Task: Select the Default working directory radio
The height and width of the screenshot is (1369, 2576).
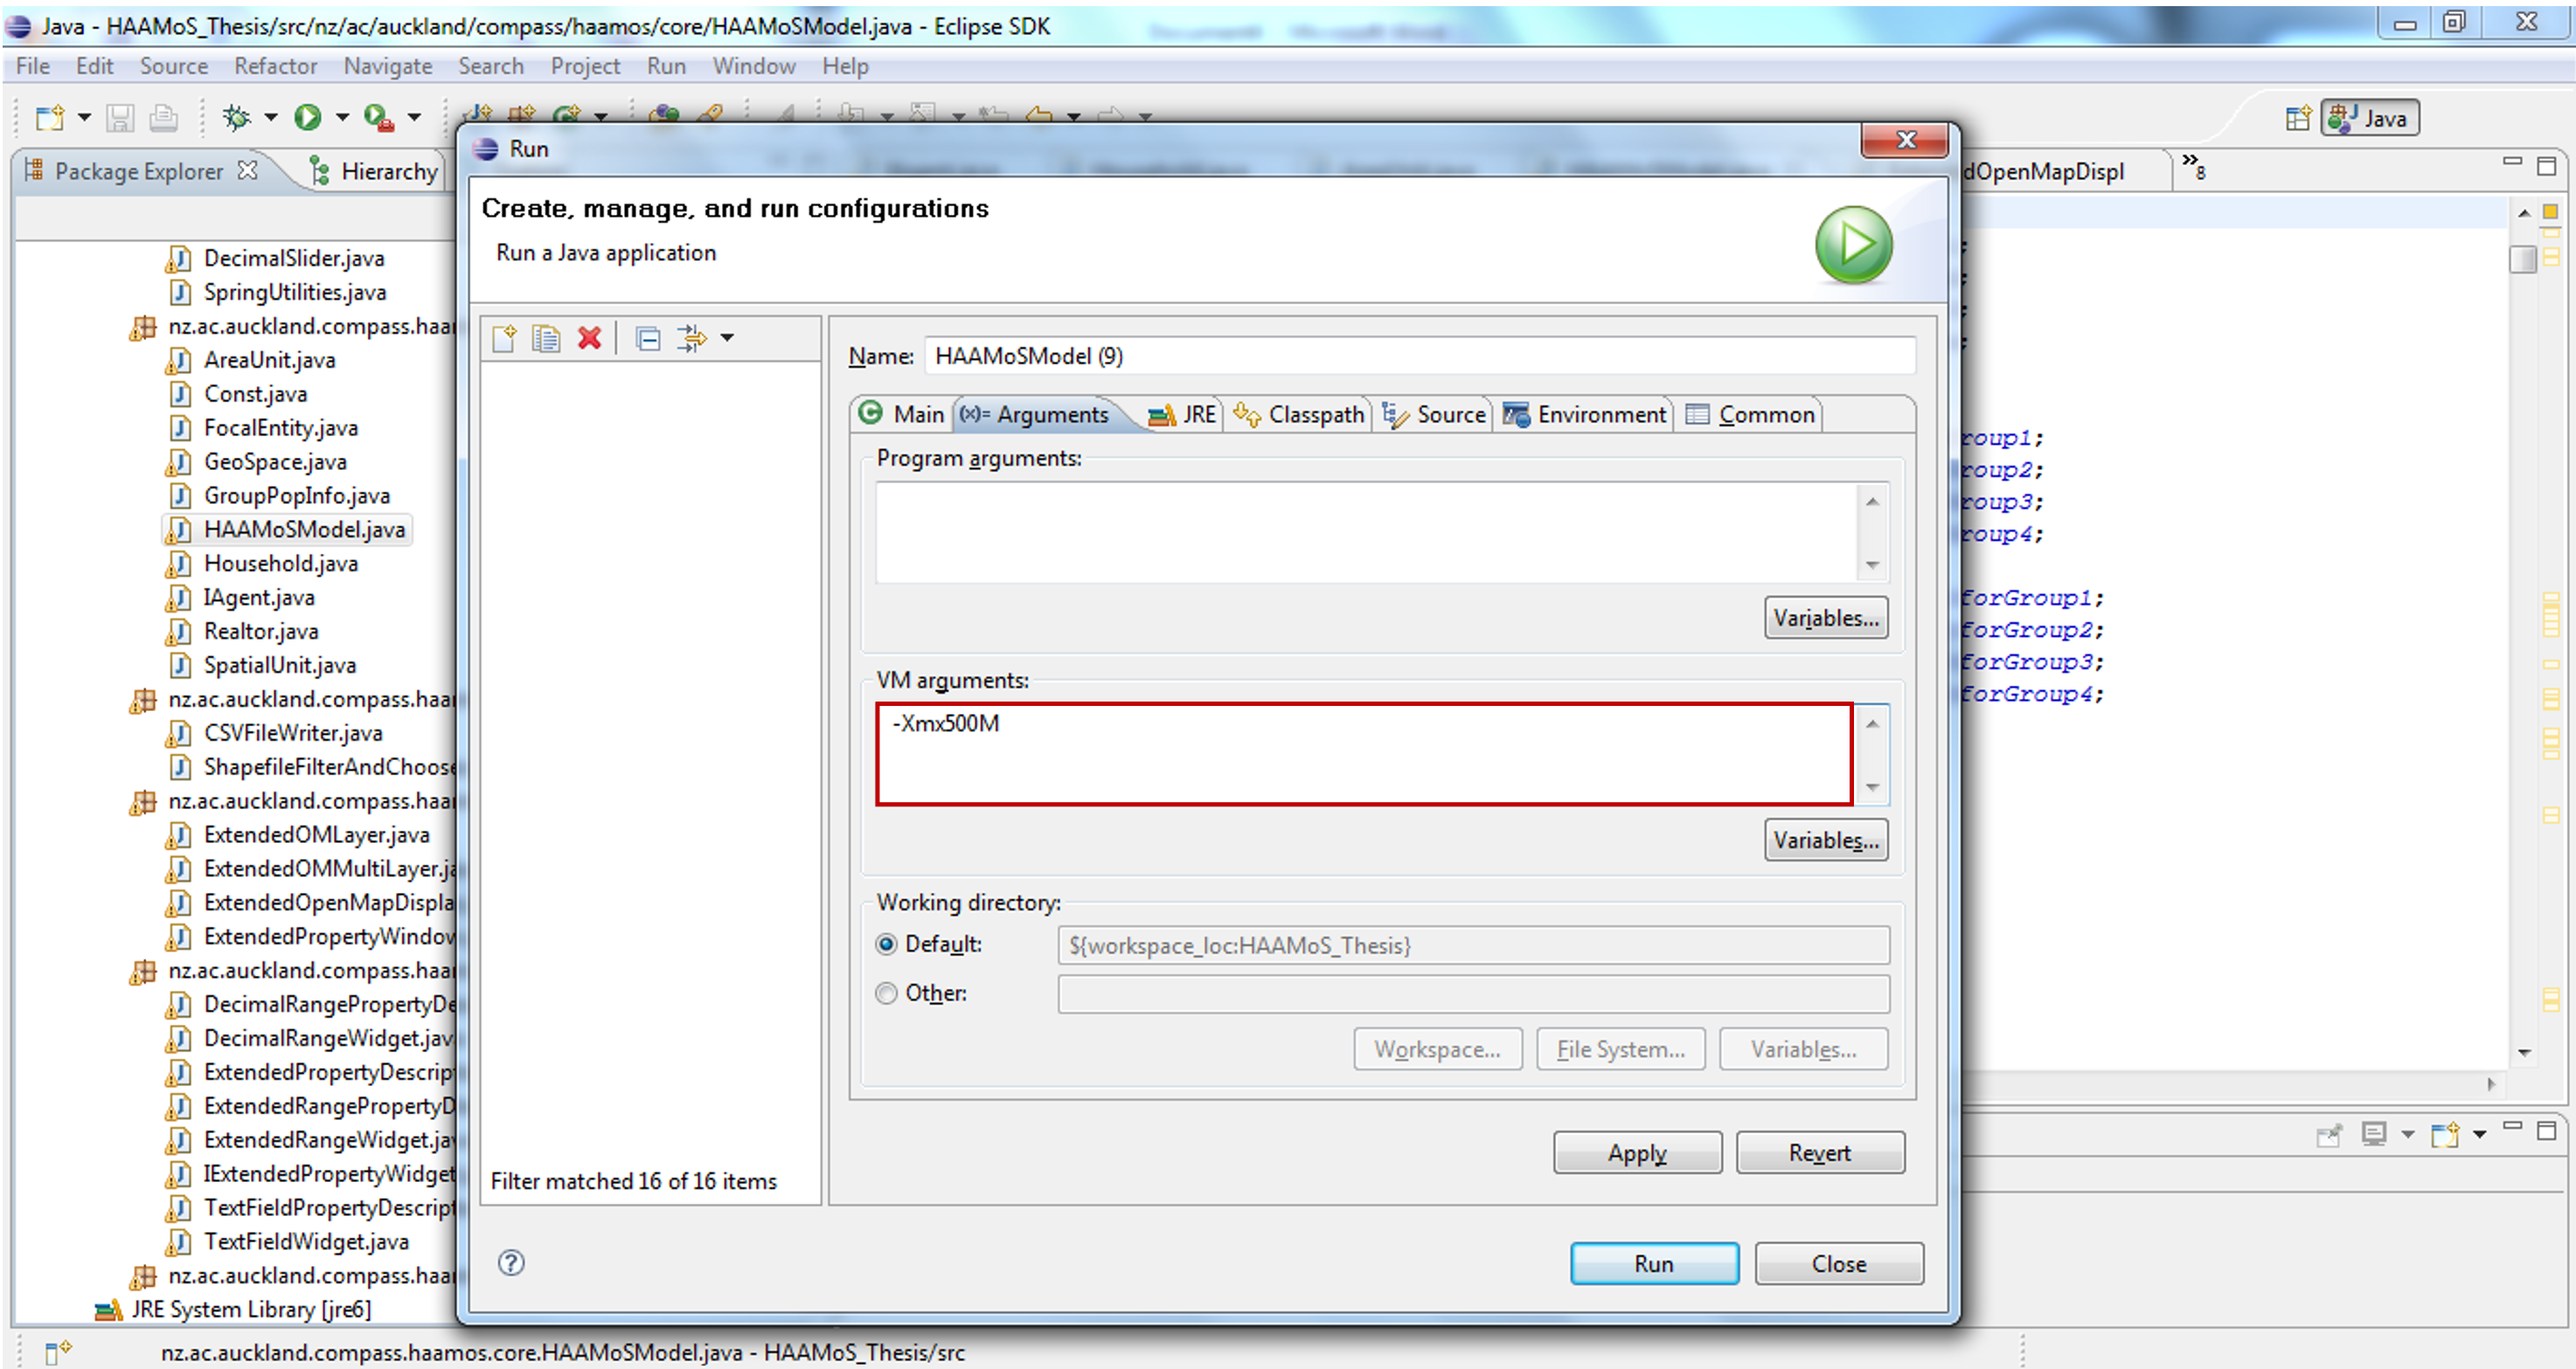Action: pos(886,944)
